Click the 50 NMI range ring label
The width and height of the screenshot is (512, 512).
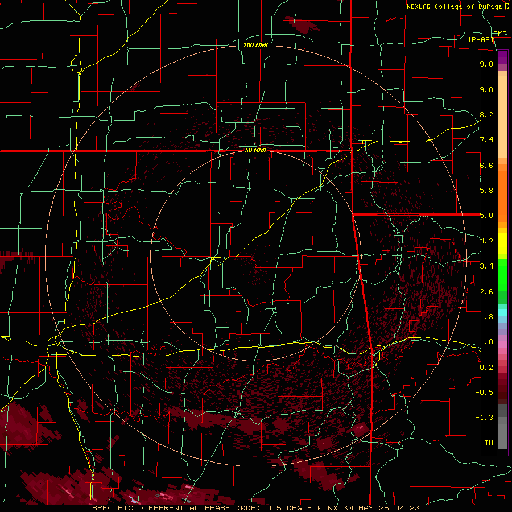click(x=255, y=151)
